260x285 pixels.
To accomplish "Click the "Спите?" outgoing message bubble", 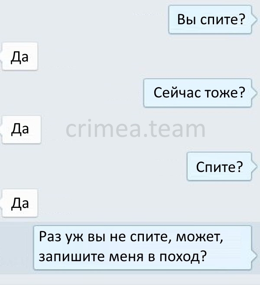I will [219, 166].
